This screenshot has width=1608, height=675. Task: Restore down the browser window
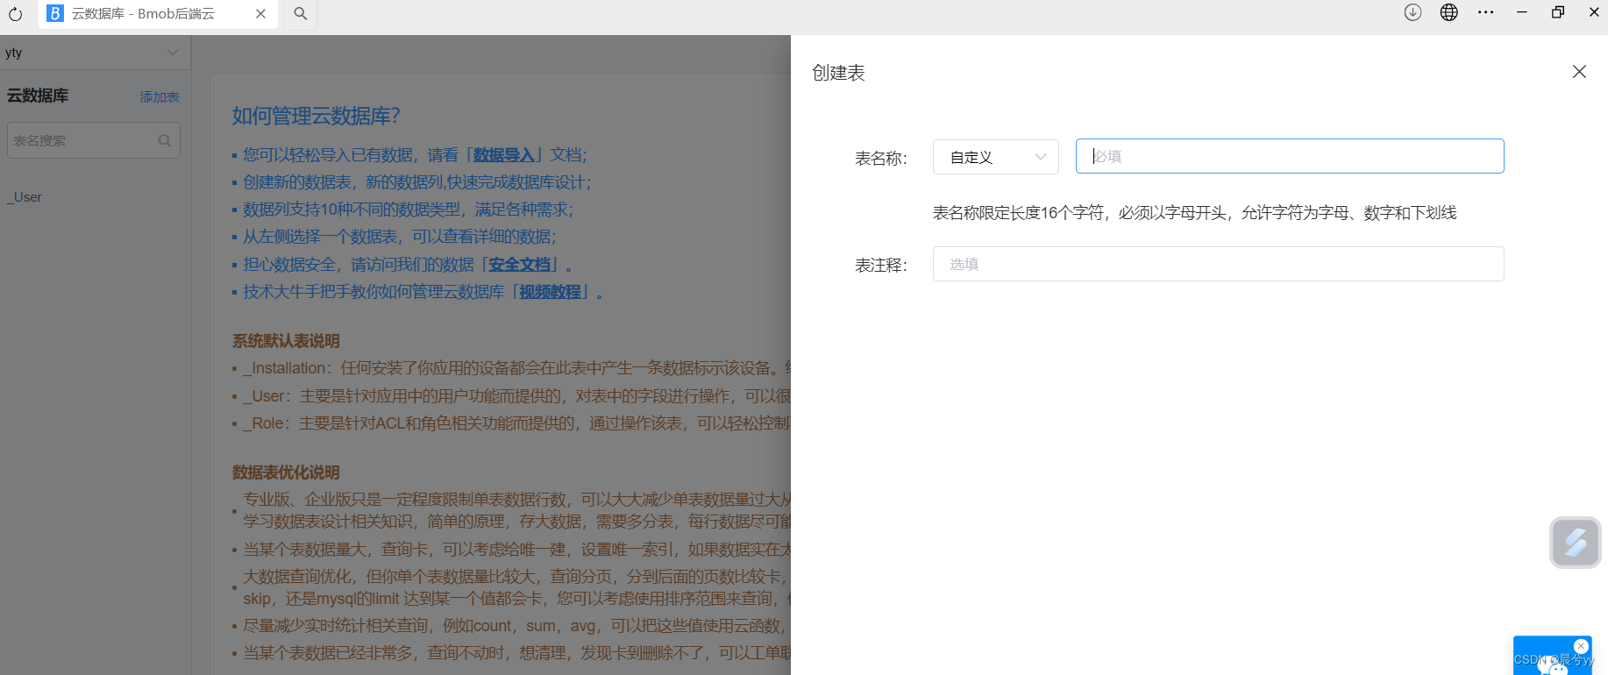point(1558,12)
